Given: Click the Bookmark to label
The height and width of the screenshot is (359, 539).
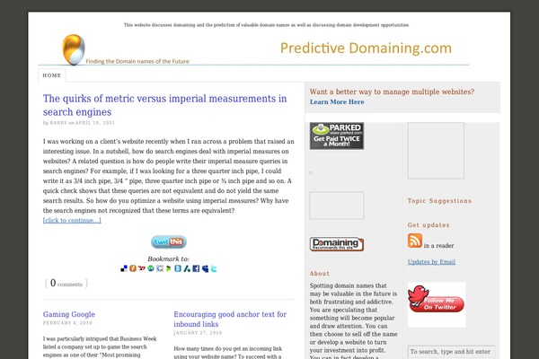Looking at the screenshot, I should [169, 258].
